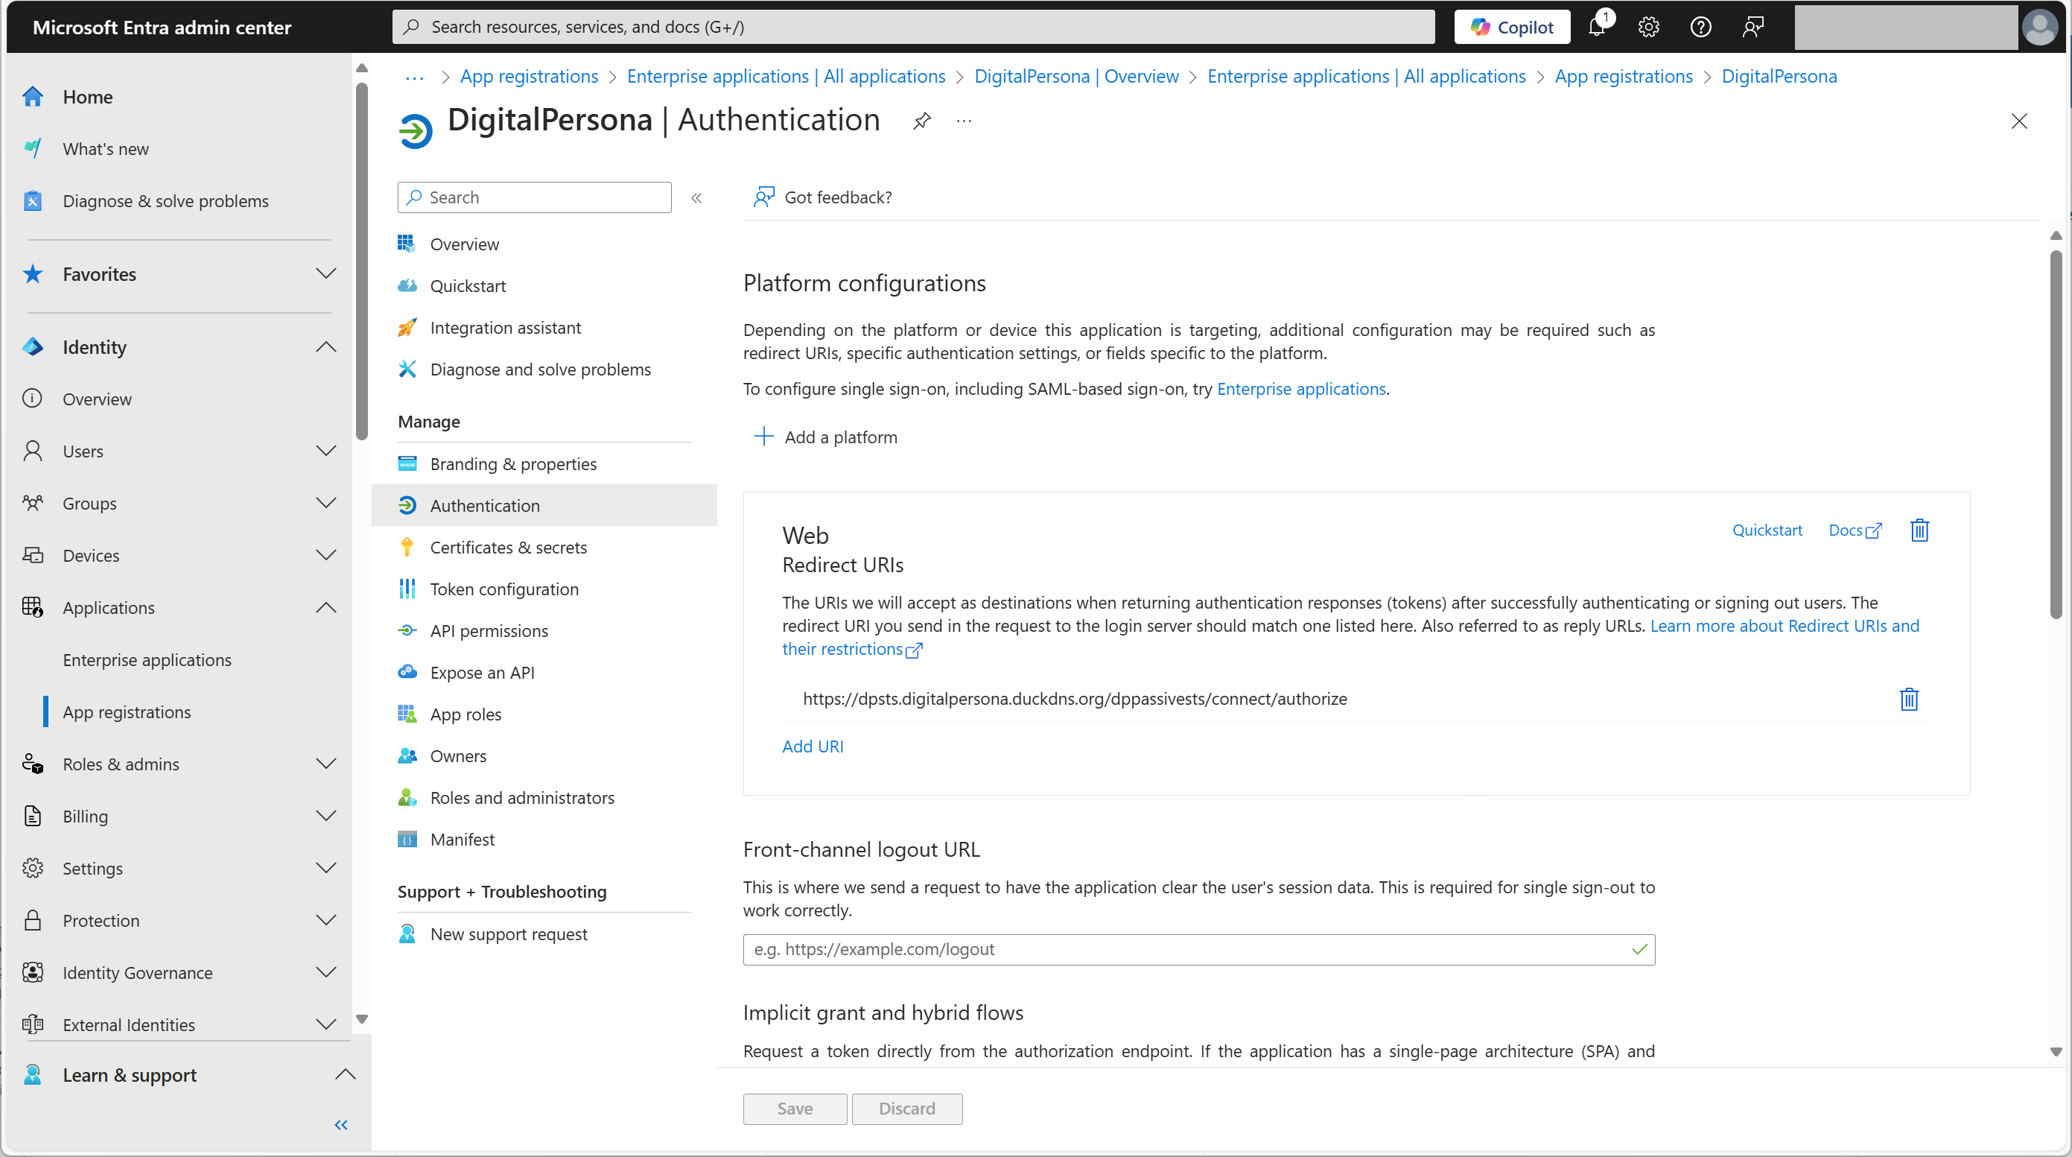Screen dimensions: 2072x1157
Task: Open the account avatar menu
Action: click(x=2040, y=27)
